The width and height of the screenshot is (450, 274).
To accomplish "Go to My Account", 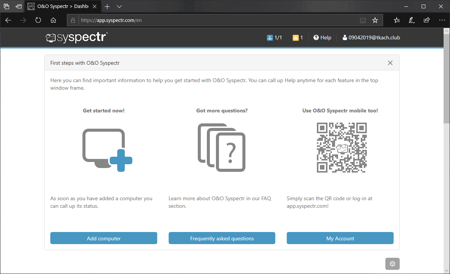I will coord(340,238).
